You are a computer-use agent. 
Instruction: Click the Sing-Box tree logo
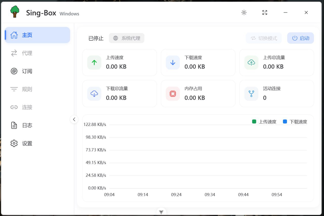coord(14,11)
